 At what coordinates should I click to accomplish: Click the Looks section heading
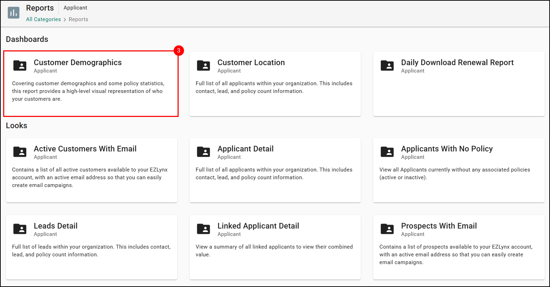click(17, 126)
